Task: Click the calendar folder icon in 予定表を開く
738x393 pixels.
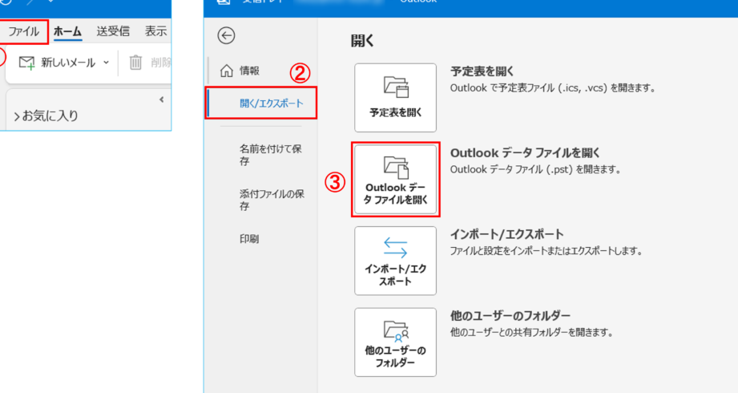Action: point(396,87)
